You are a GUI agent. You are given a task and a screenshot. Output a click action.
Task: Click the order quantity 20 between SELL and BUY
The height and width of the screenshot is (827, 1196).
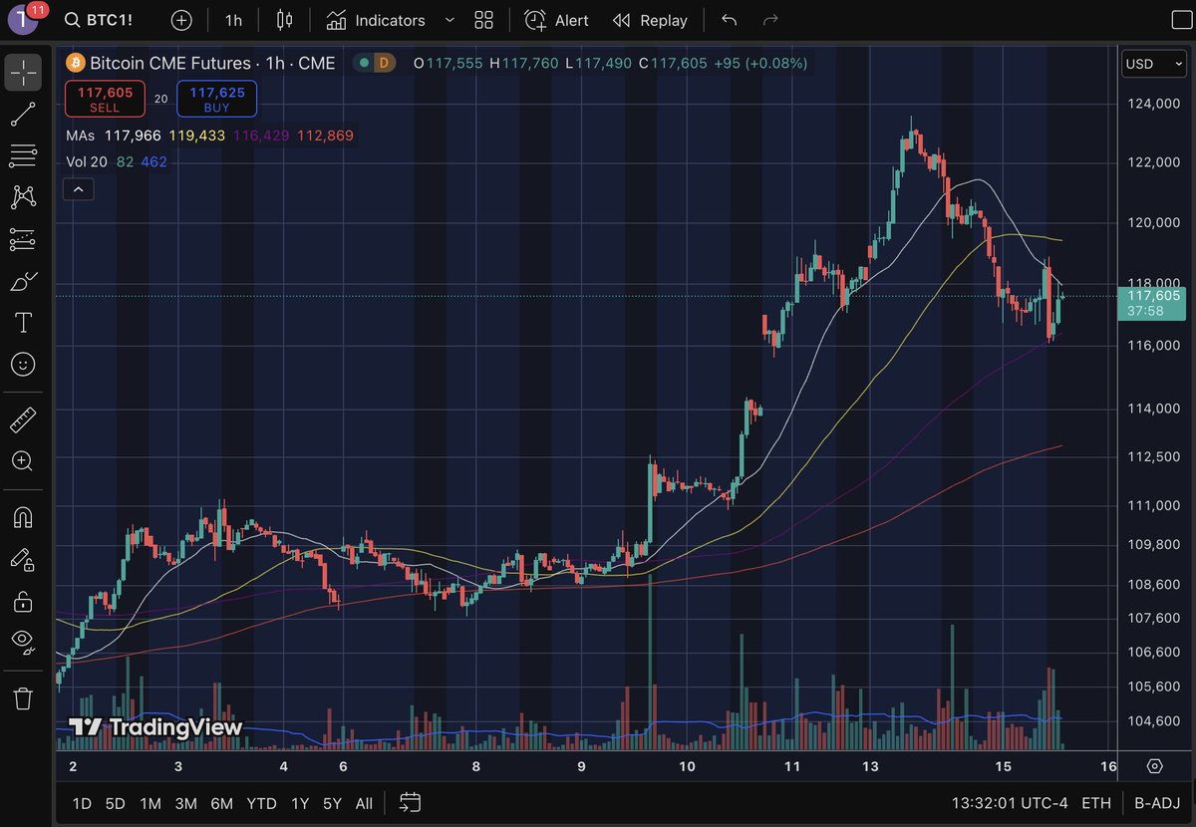160,99
